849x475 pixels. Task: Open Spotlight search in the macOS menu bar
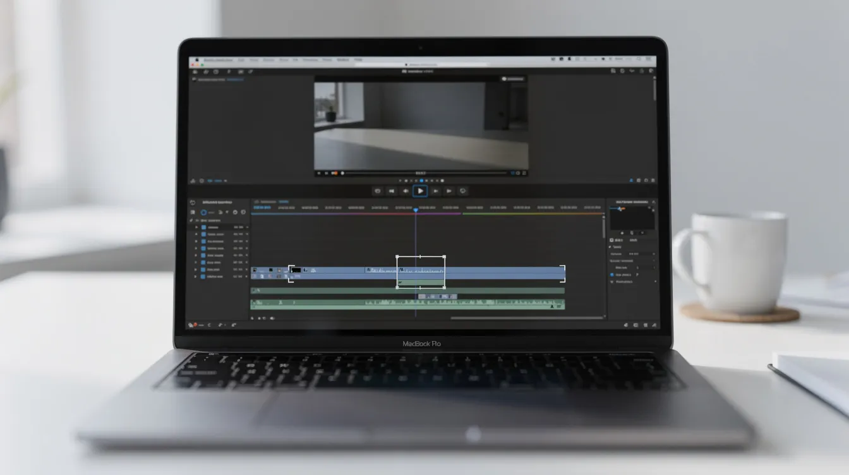tap(639, 59)
